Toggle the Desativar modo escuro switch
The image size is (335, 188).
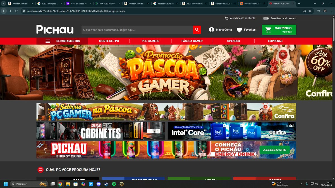pos(266,18)
